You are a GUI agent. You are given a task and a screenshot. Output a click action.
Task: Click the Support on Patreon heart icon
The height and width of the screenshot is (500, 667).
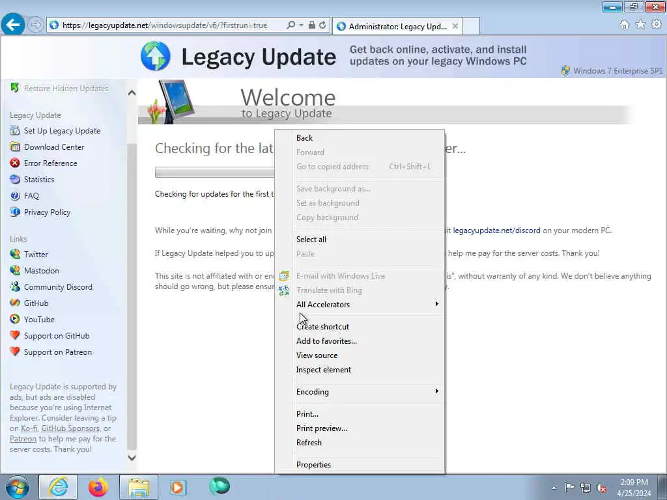15,352
